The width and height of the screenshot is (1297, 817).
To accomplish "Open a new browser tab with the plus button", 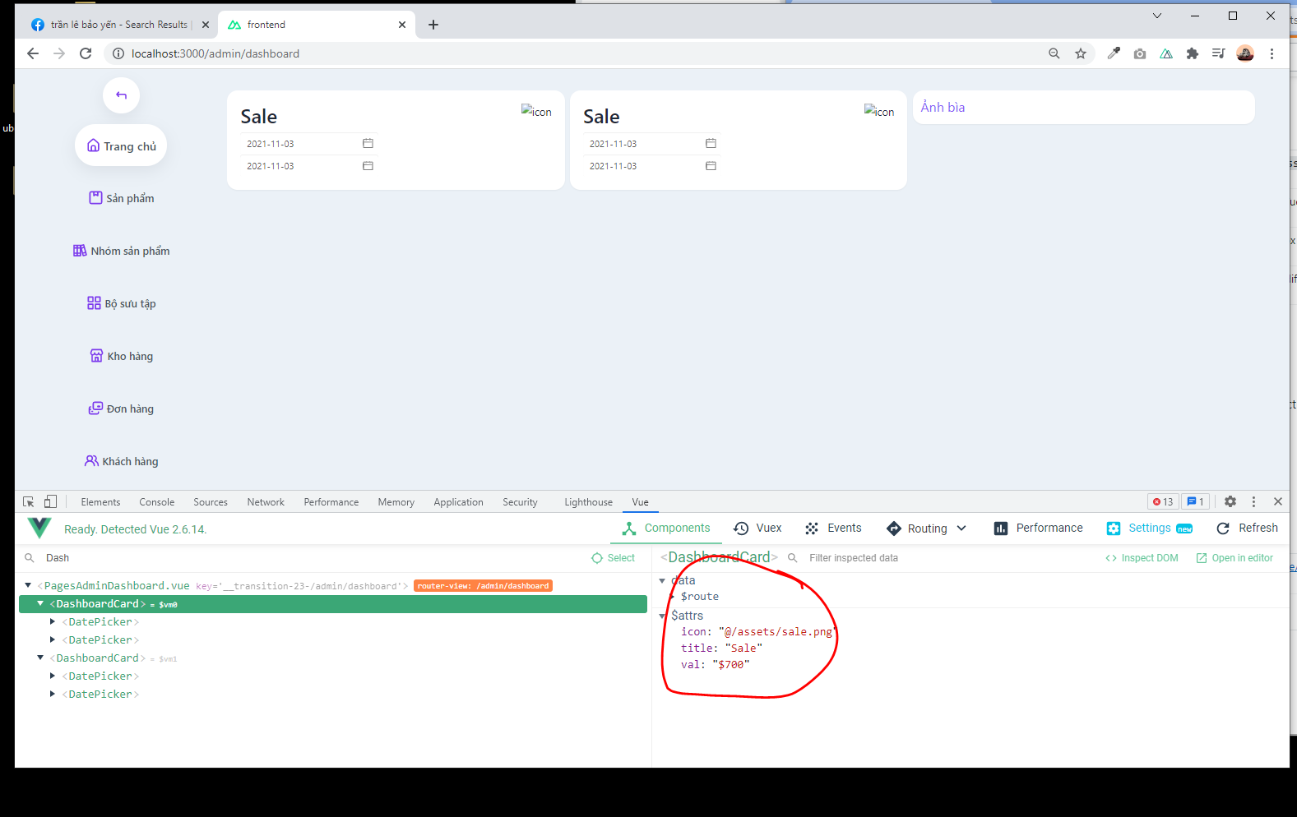I will tap(433, 25).
